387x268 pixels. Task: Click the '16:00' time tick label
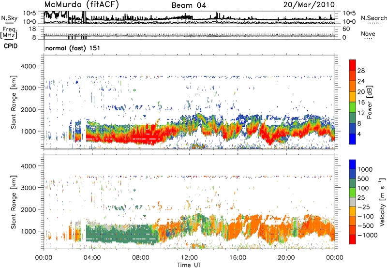(x=238, y=258)
